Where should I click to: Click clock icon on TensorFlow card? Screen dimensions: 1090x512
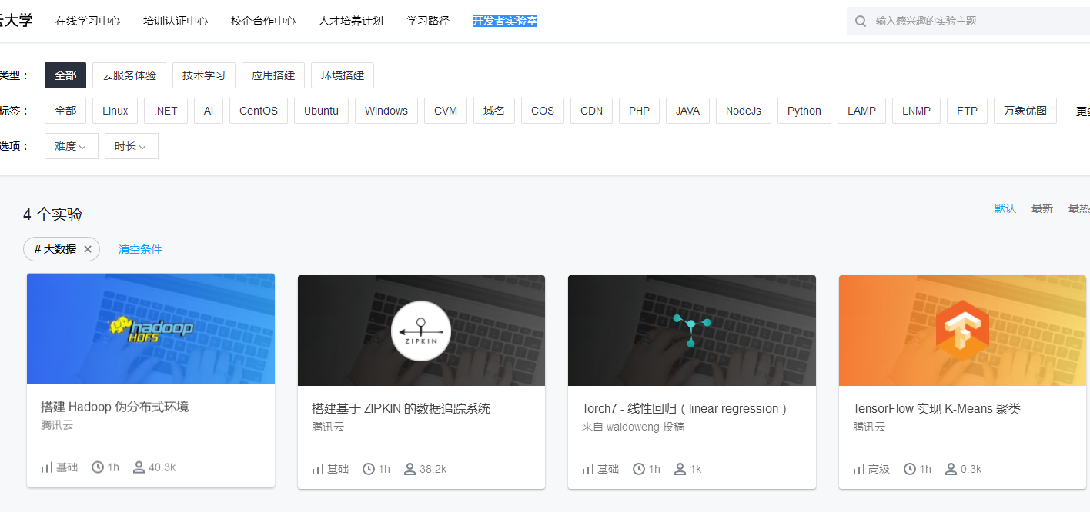click(x=910, y=469)
